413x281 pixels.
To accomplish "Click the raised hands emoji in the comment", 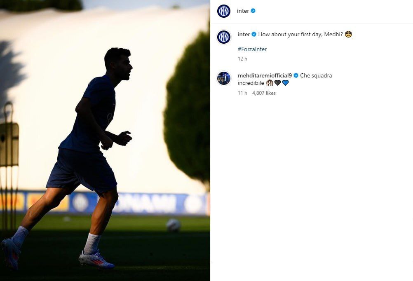I will [270, 83].
